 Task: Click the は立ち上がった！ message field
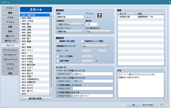93,96
